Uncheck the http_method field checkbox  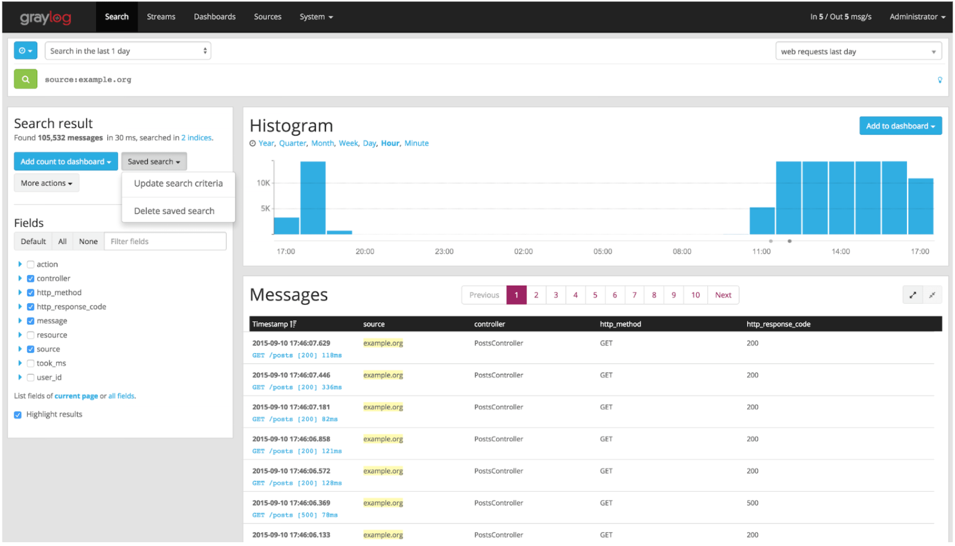30,293
